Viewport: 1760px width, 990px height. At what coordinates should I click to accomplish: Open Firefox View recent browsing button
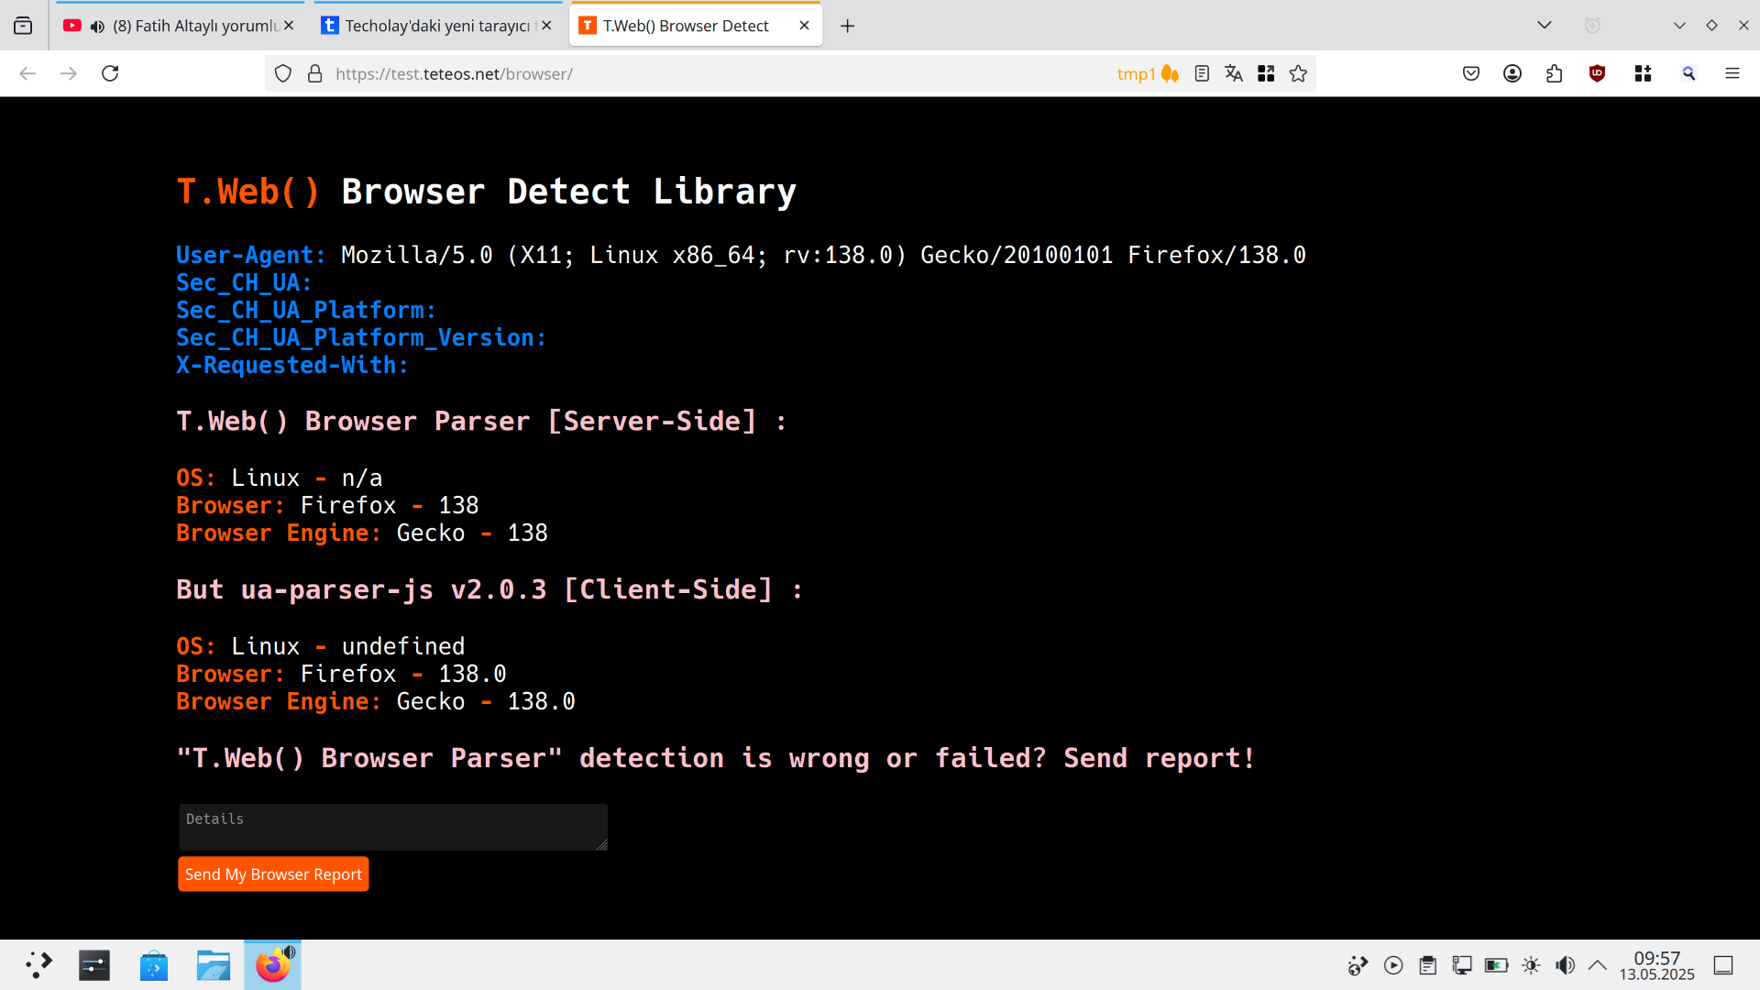[x=23, y=26]
